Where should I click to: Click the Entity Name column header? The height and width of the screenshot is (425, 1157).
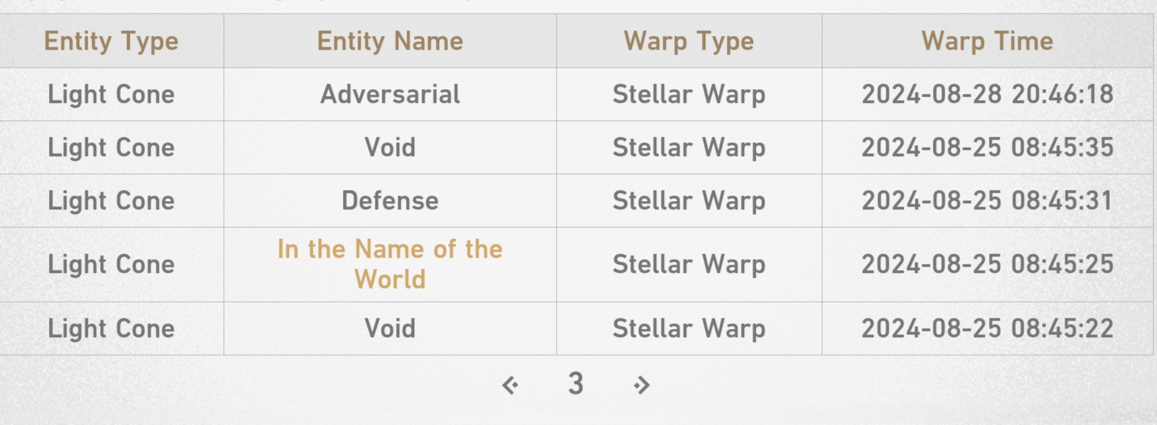click(390, 41)
